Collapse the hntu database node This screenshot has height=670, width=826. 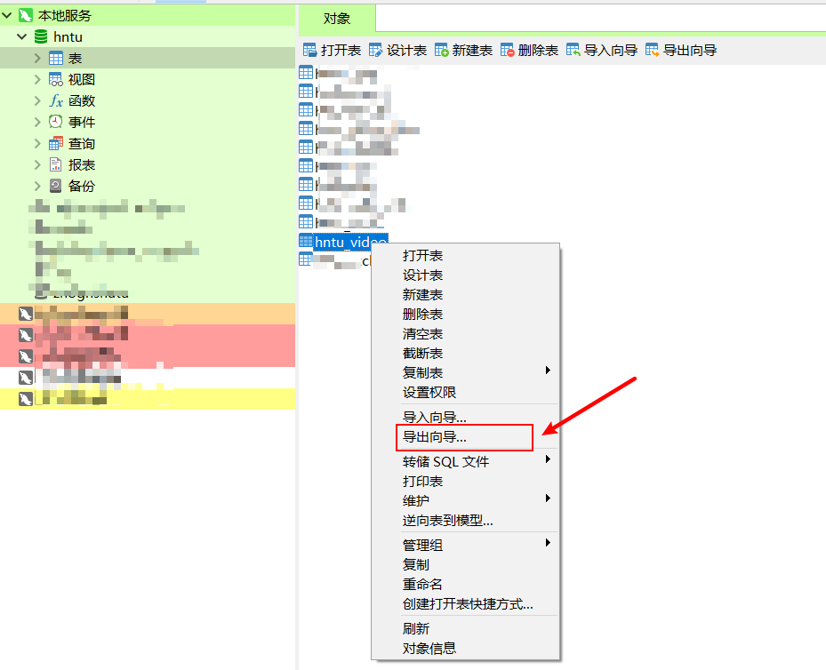tap(21, 36)
